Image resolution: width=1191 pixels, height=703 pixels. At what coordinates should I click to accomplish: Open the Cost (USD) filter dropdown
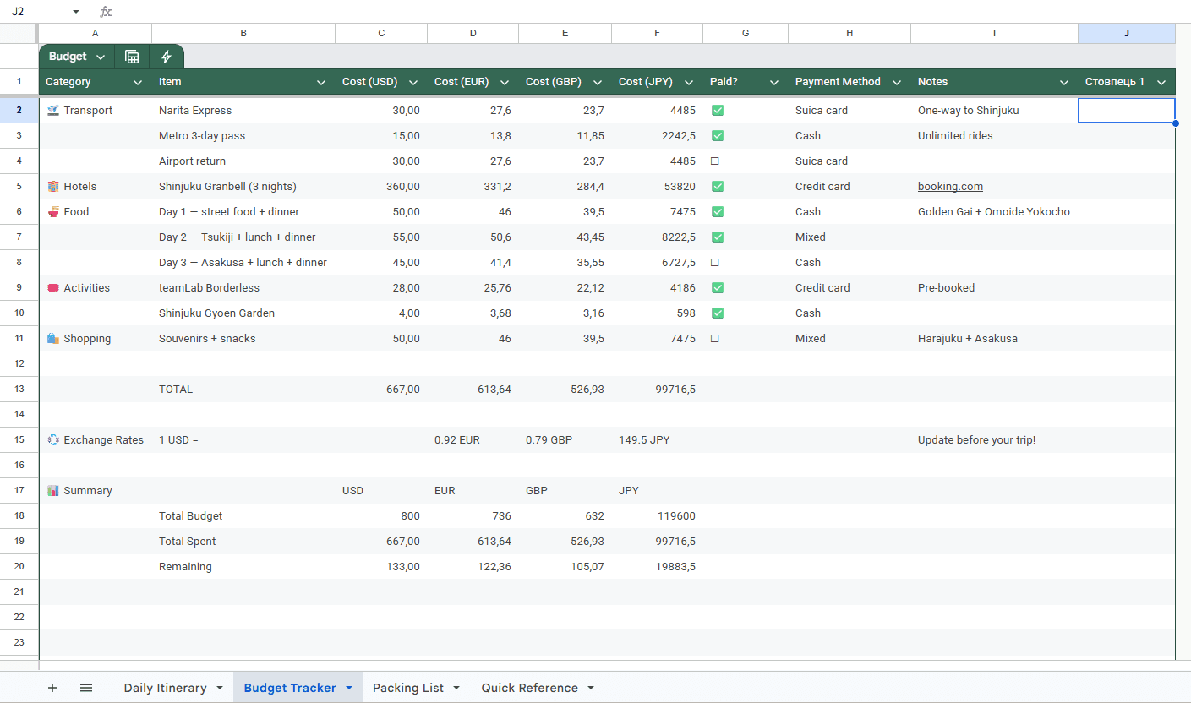(x=413, y=83)
